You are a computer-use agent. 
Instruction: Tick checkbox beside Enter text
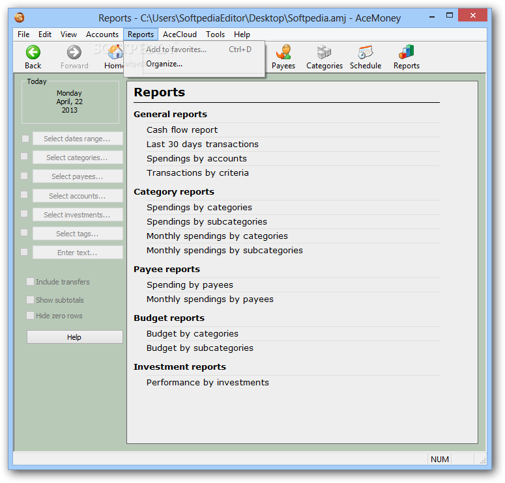pyautogui.click(x=24, y=252)
